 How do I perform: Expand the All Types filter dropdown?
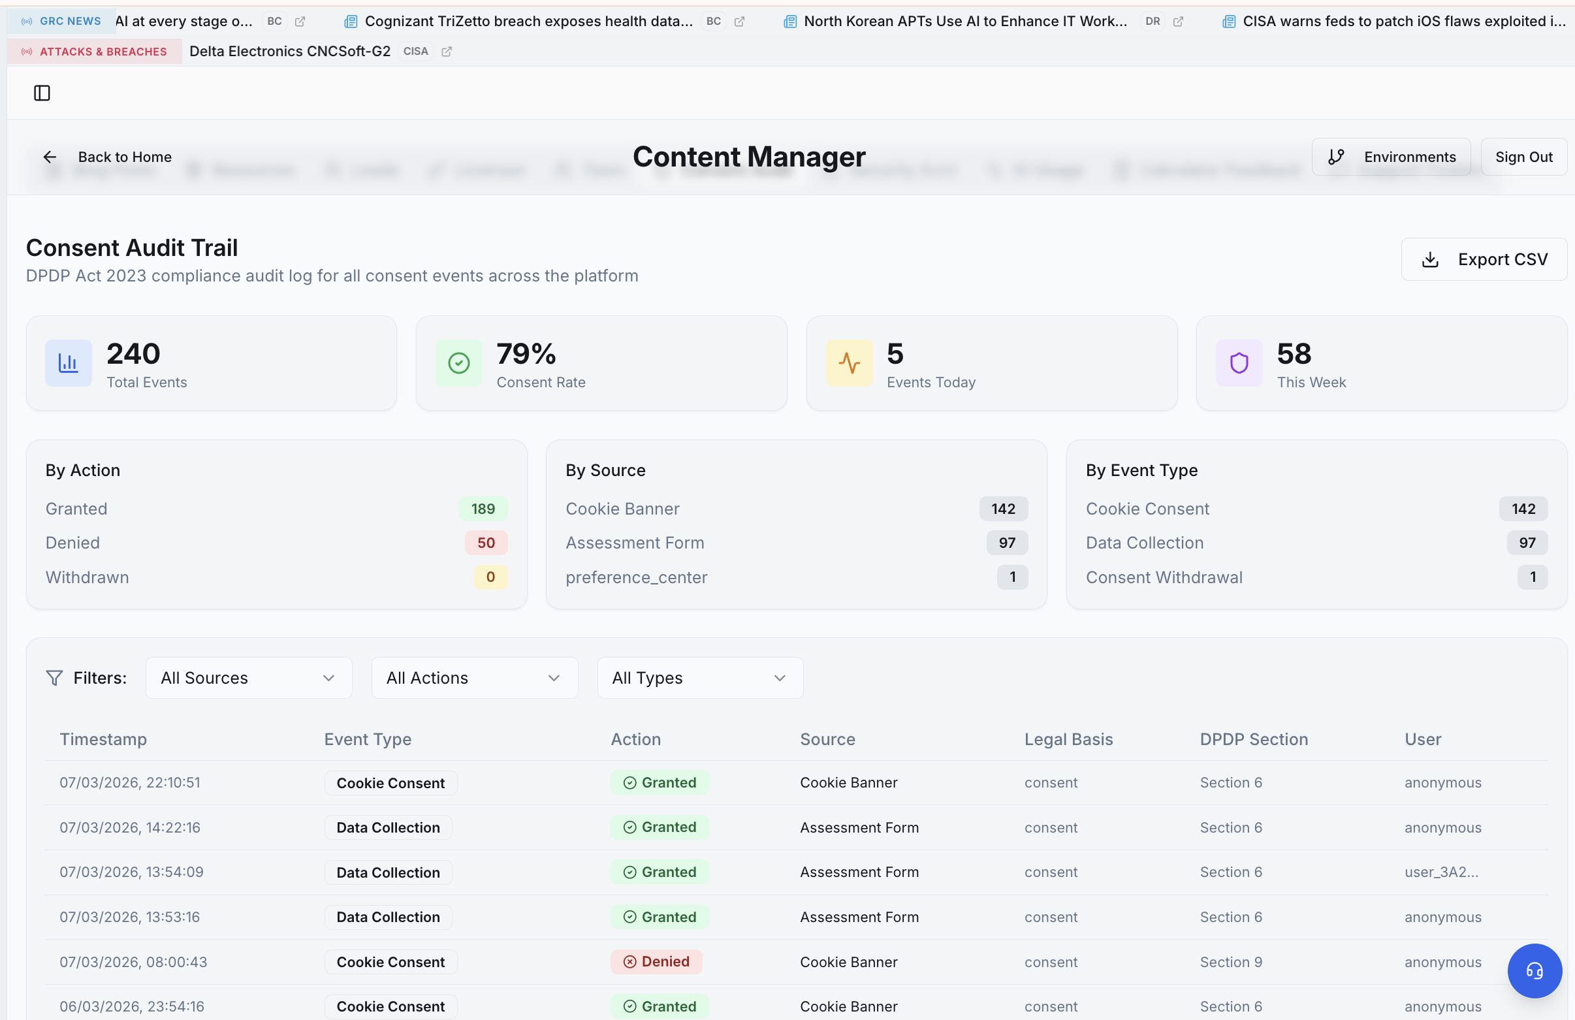[x=699, y=678]
